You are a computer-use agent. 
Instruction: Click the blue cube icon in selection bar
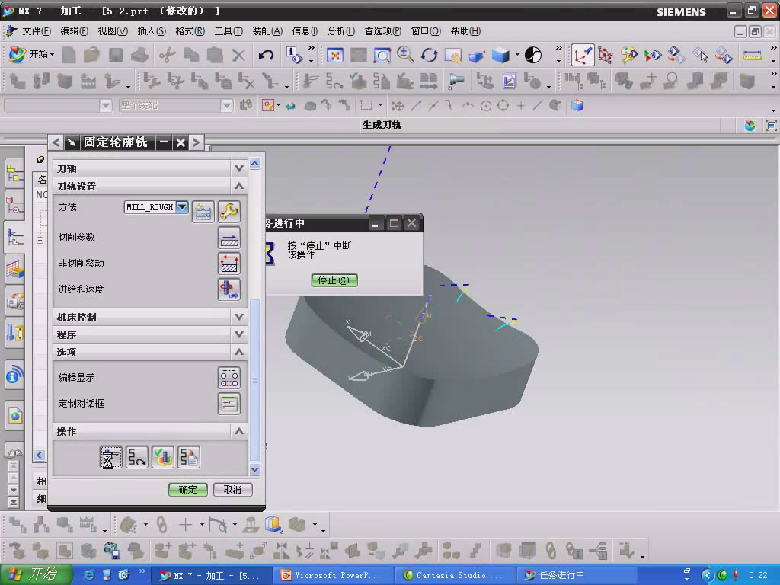click(x=577, y=105)
